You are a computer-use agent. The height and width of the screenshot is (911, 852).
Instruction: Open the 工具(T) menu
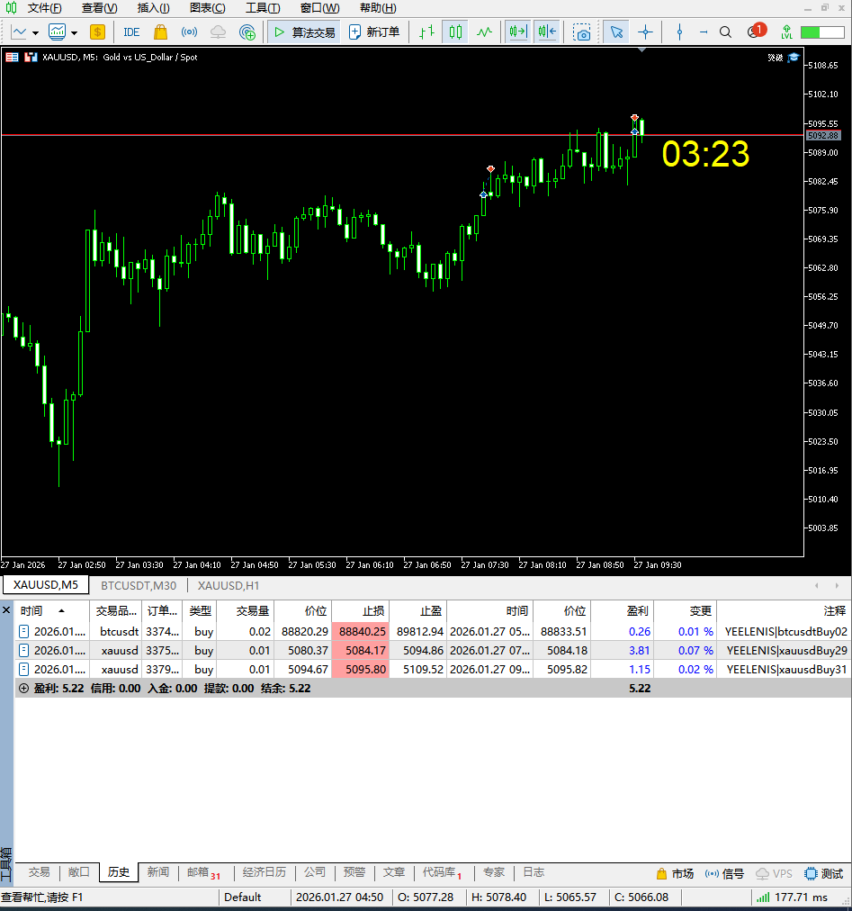coord(263,8)
